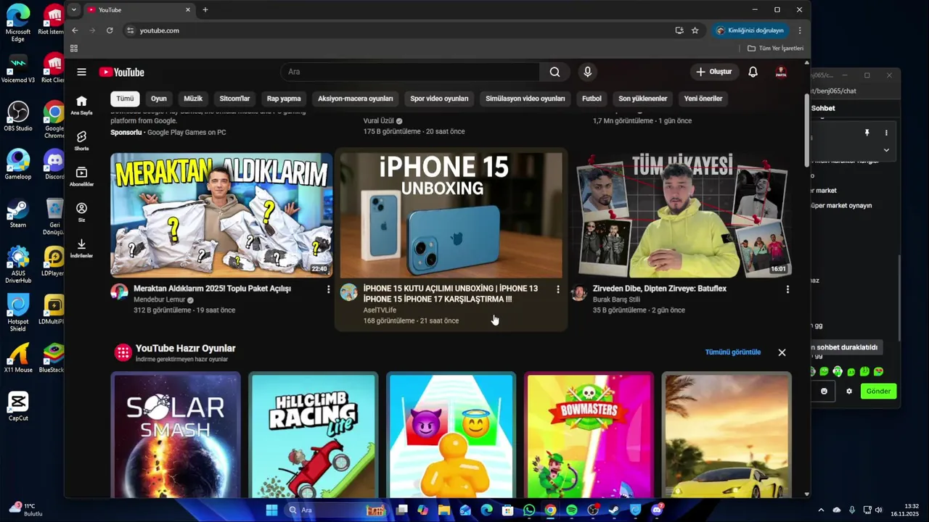Open Abonelikler in the sidebar
Screen dimensions: 929x522
81,176
